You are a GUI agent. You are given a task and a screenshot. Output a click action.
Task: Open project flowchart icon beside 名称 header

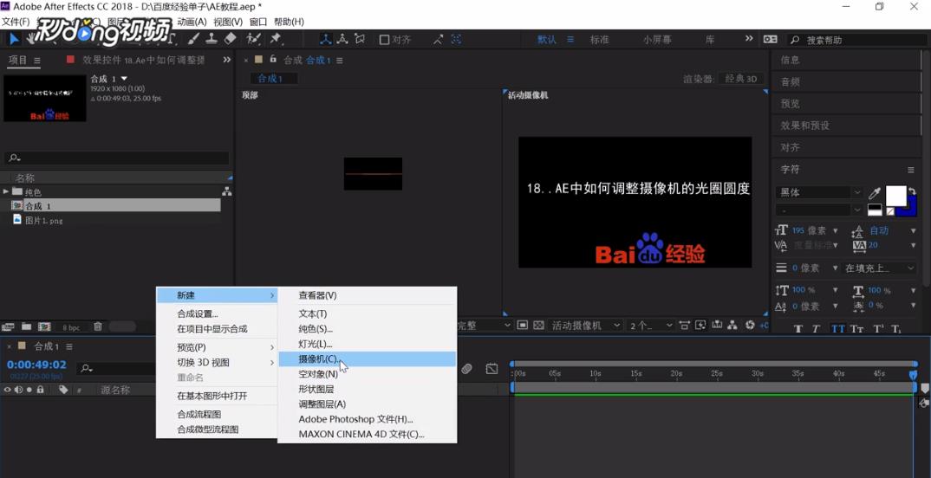click(x=226, y=192)
